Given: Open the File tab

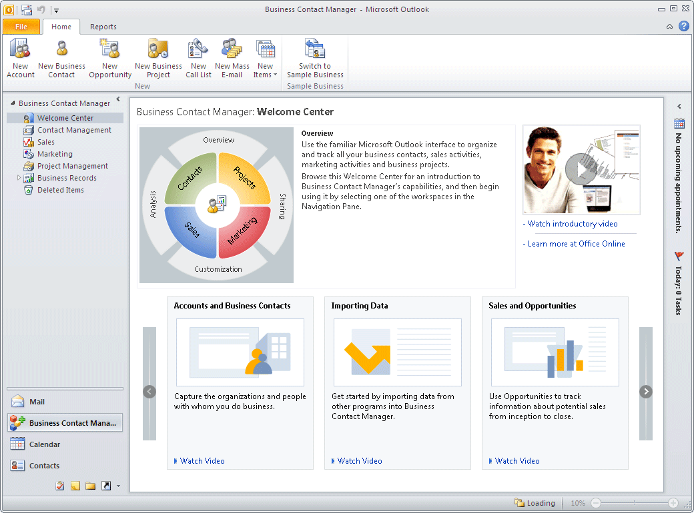Looking at the screenshot, I should pos(21,27).
